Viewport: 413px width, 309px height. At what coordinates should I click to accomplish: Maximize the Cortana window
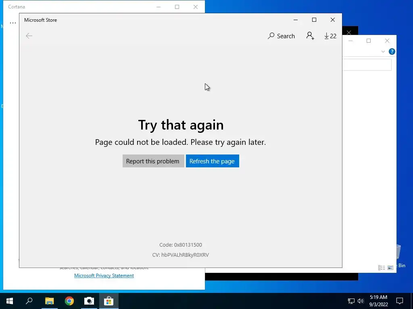[x=177, y=7]
